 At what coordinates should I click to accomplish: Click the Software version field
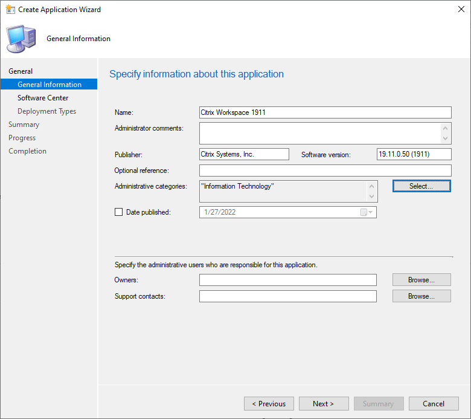click(x=414, y=154)
